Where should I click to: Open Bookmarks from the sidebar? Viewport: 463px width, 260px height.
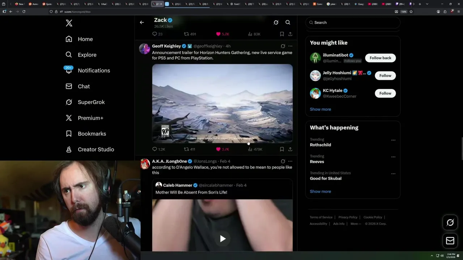(x=86, y=134)
